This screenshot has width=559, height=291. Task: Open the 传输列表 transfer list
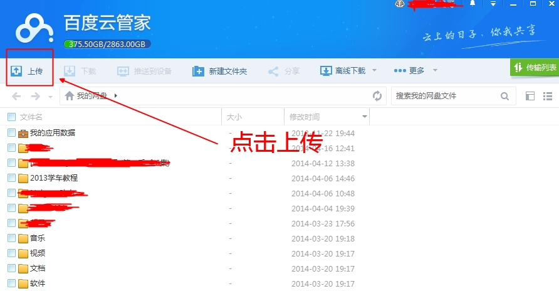[535, 67]
